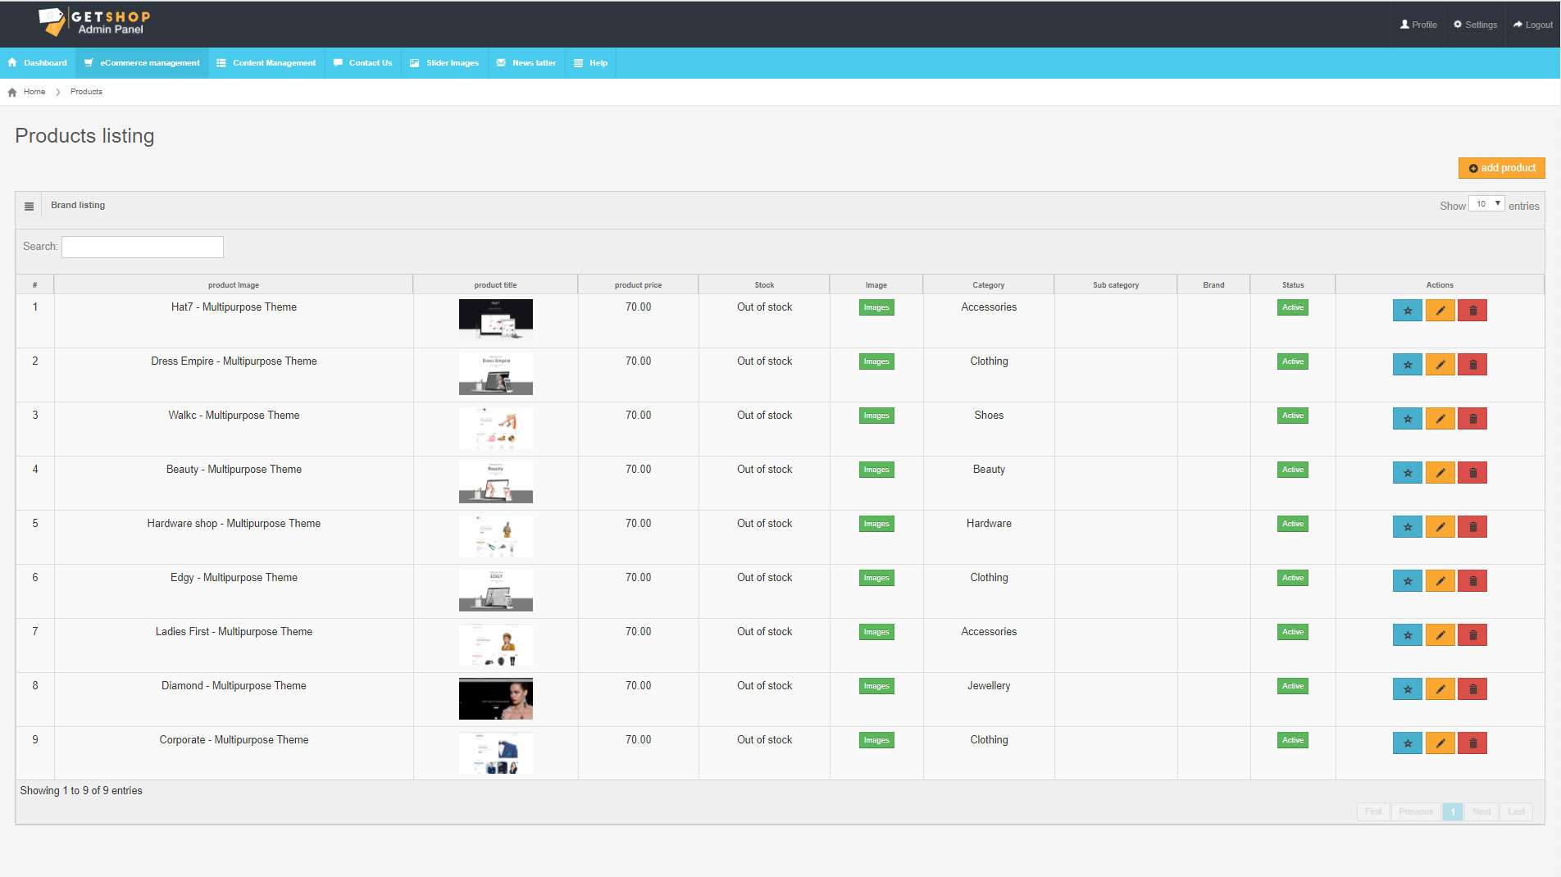Click the star icon for Hat7 product
The image size is (1561, 877).
[x=1407, y=311]
